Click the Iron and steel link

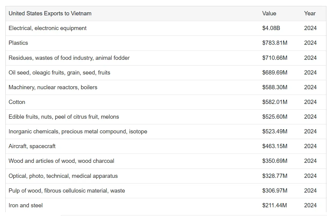point(26,205)
